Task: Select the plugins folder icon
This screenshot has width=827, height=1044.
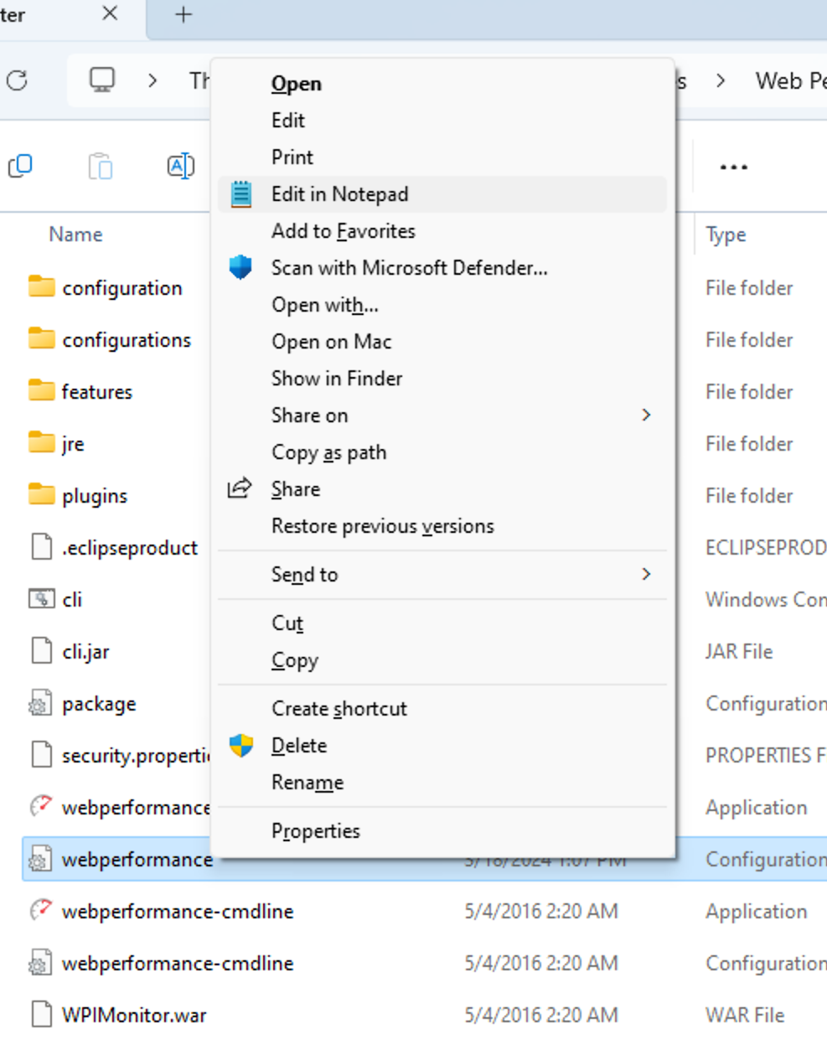Action: point(41,495)
